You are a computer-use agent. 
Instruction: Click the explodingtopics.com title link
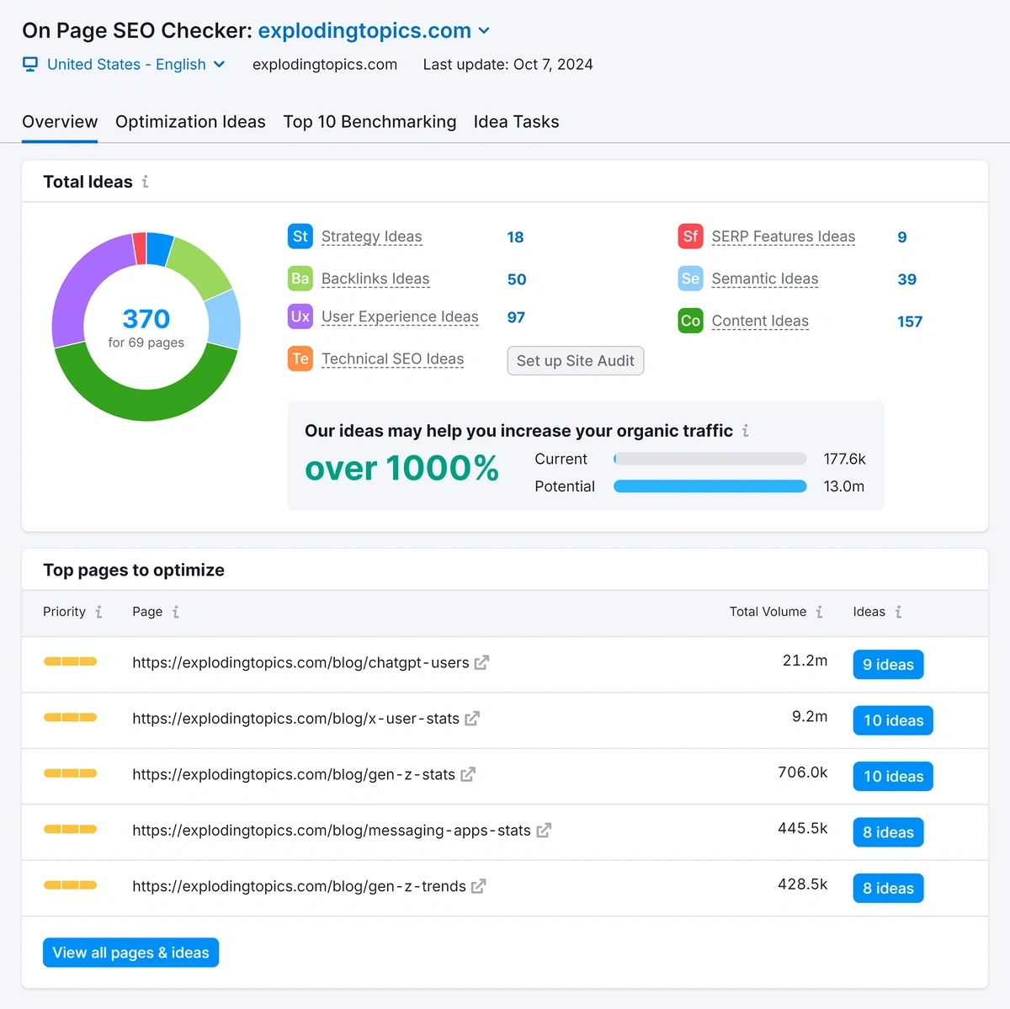coord(364,31)
